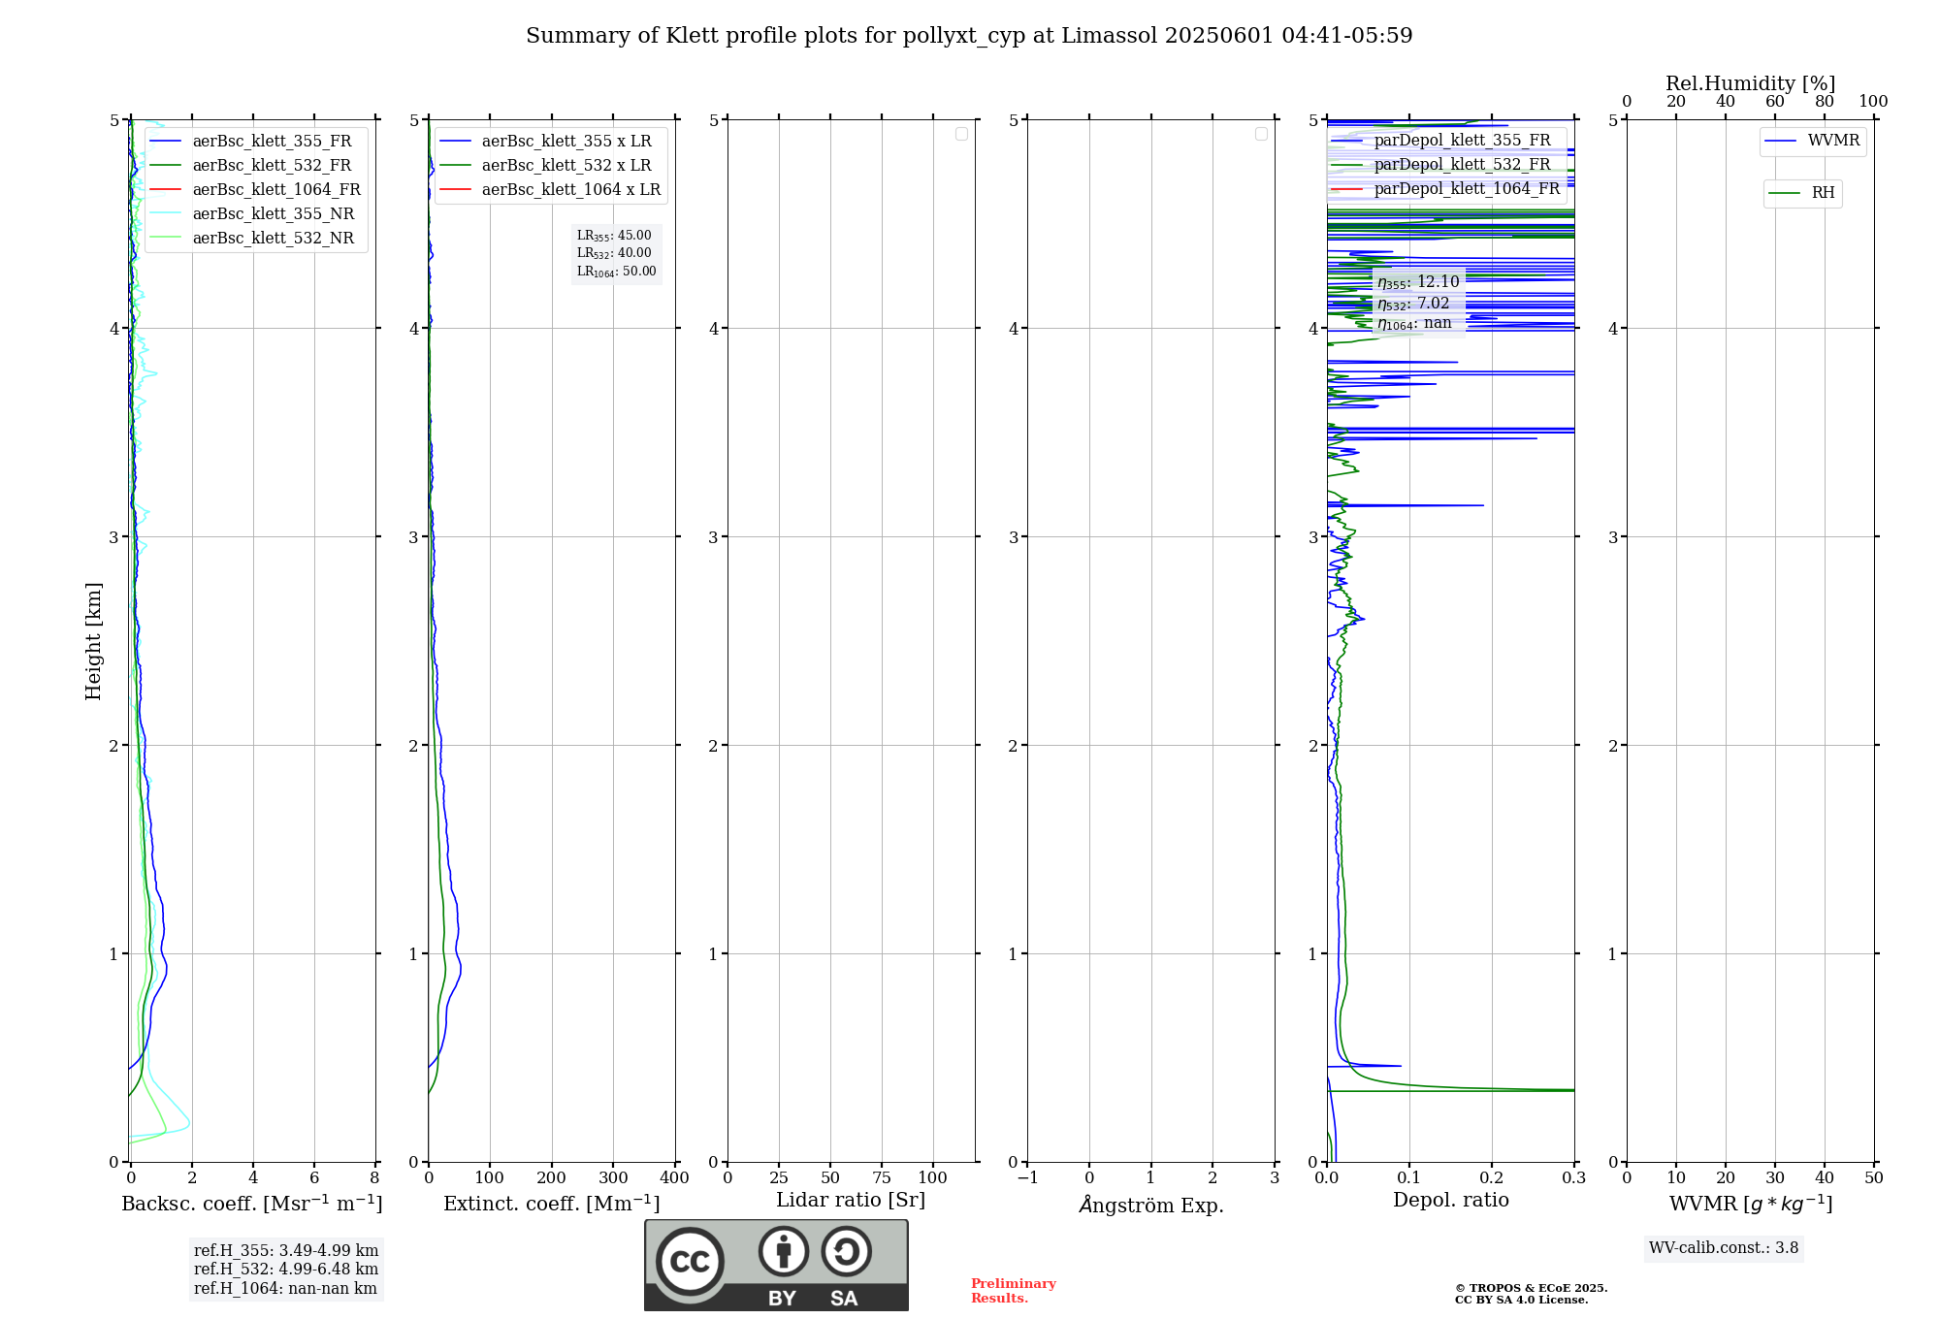Click the Creative Commons CC logo icon

[x=690, y=1261]
